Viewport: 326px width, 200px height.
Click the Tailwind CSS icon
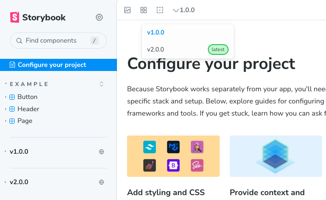point(149,147)
